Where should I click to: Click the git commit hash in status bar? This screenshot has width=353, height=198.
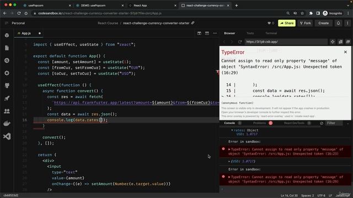11,196
